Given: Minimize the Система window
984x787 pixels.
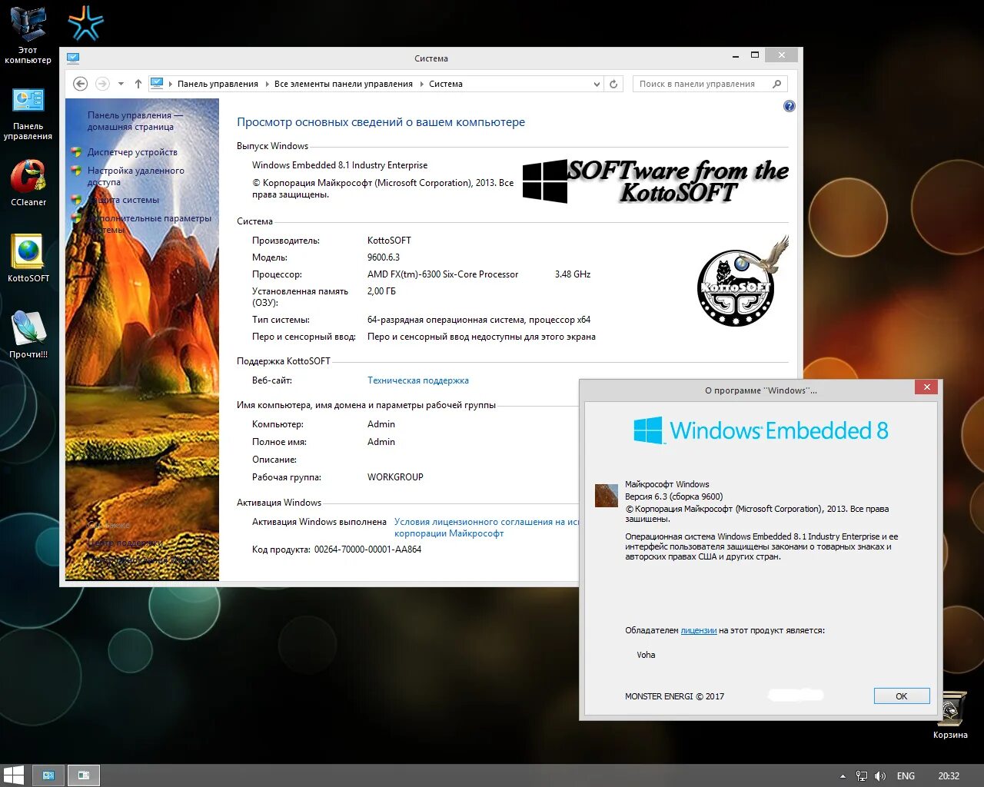Looking at the screenshot, I should (736, 55).
